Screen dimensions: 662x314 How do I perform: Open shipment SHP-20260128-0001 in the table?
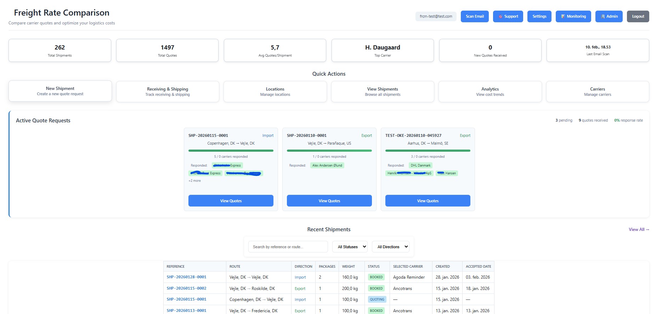pos(187,277)
